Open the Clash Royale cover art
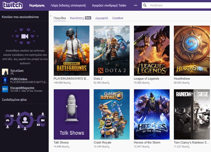The width and height of the screenshot is (211, 152). pos(112,114)
